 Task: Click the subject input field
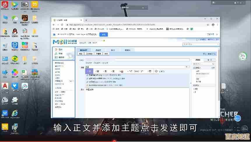[x=137, y=67]
